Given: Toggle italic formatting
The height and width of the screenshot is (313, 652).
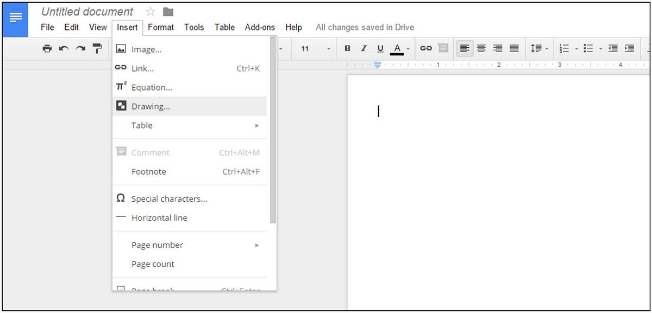Looking at the screenshot, I should 363,48.
